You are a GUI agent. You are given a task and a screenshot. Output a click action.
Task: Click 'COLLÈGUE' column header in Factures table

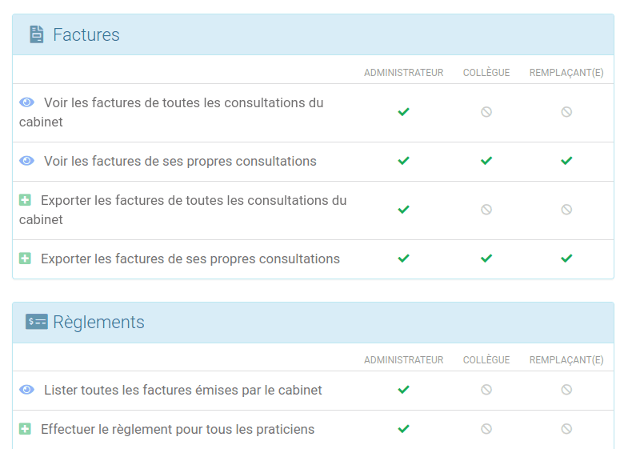click(486, 73)
